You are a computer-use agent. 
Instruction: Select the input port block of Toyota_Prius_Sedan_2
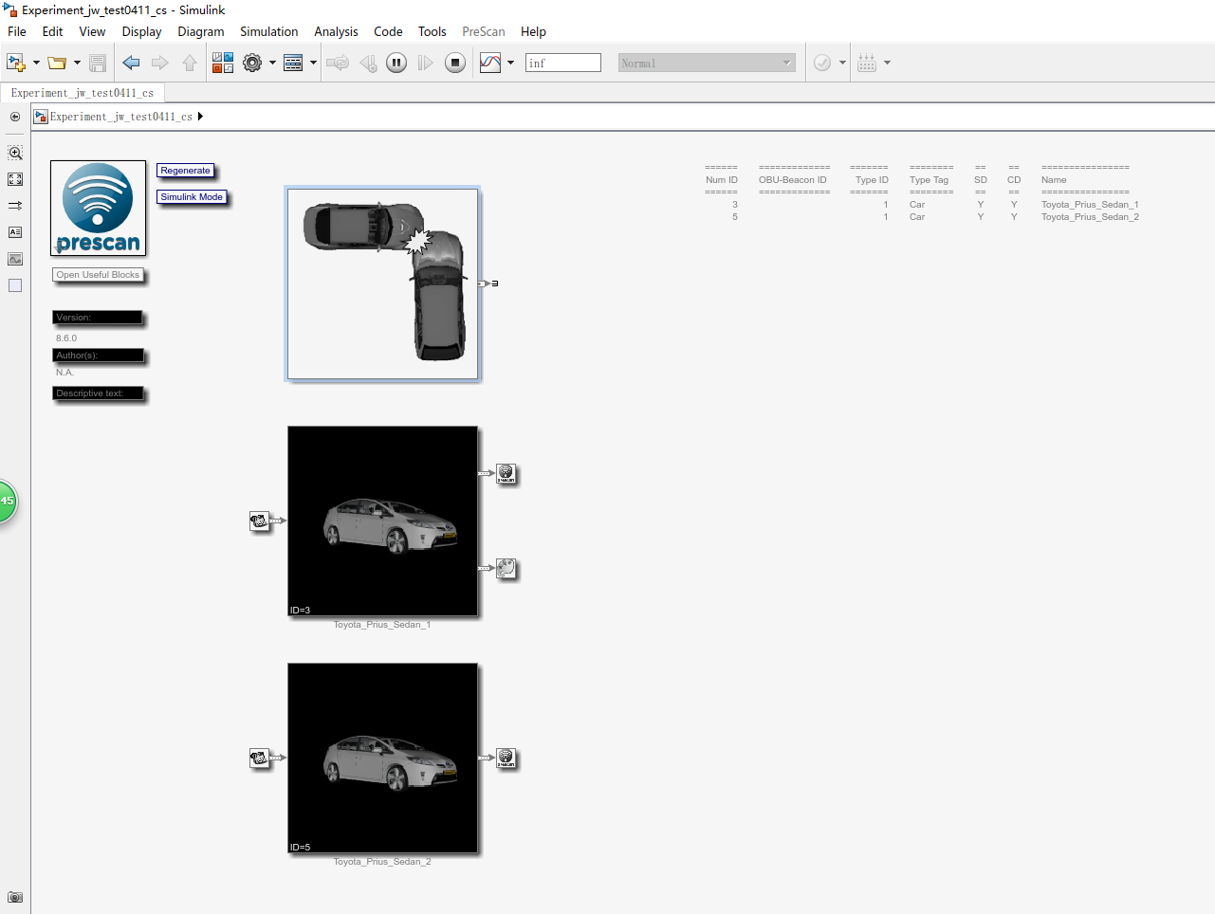pos(259,758)
